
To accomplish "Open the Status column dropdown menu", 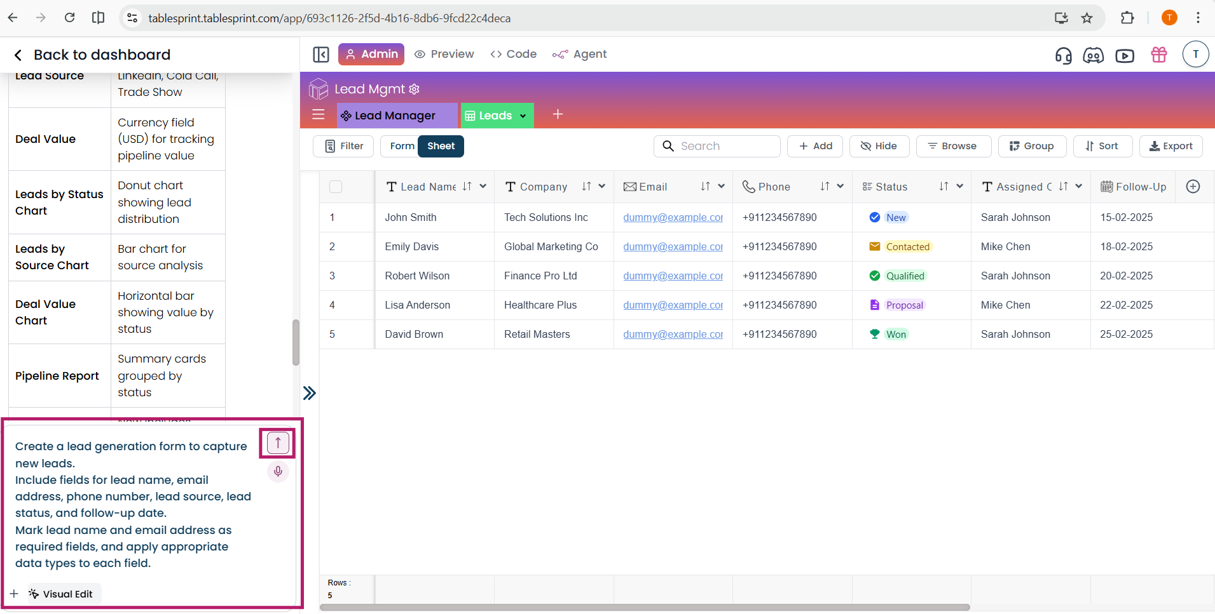I will pyautogui.click(x=959, y=186).
